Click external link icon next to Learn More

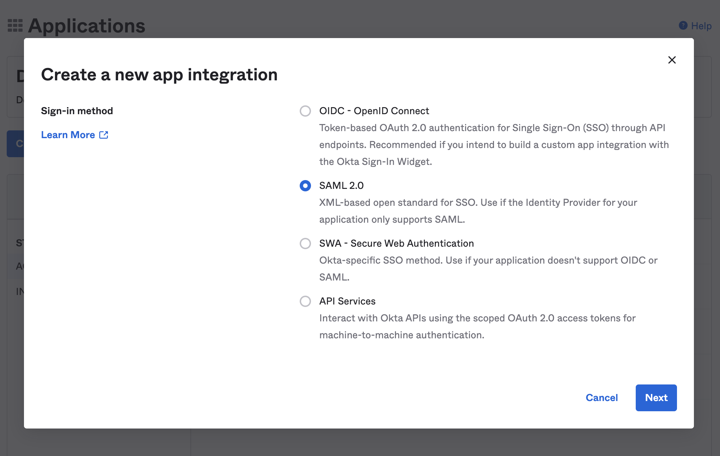[104, 135]
